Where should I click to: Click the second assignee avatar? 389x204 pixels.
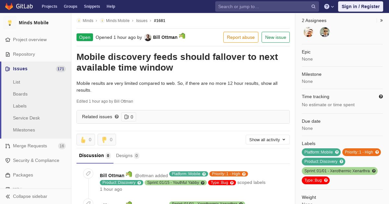coord(325,32)
